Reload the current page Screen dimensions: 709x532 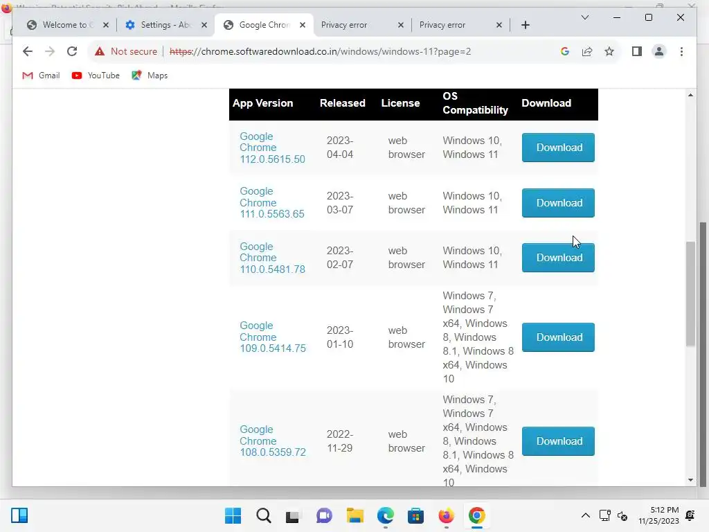(72, 51)
